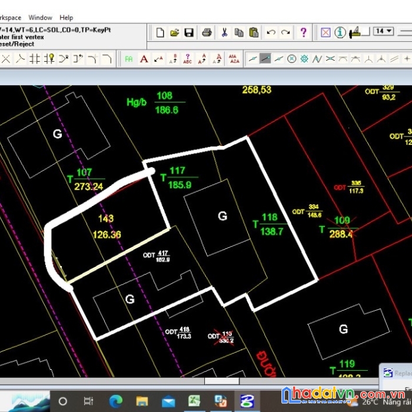Launch Microsoft Edge from the taskbar

(x=116, y=401)
